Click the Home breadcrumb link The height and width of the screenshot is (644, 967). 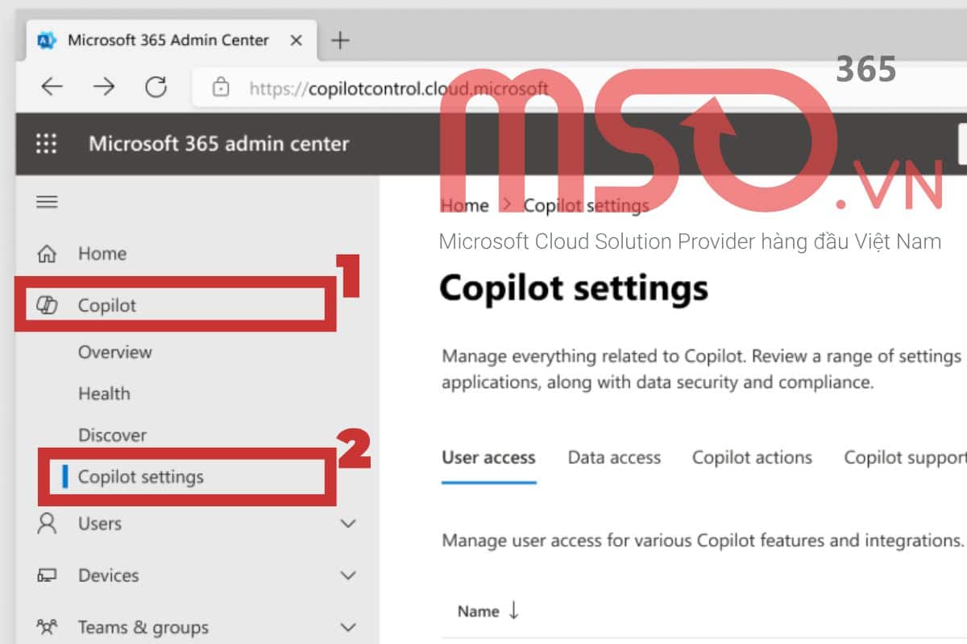click(x=464, y=205)
